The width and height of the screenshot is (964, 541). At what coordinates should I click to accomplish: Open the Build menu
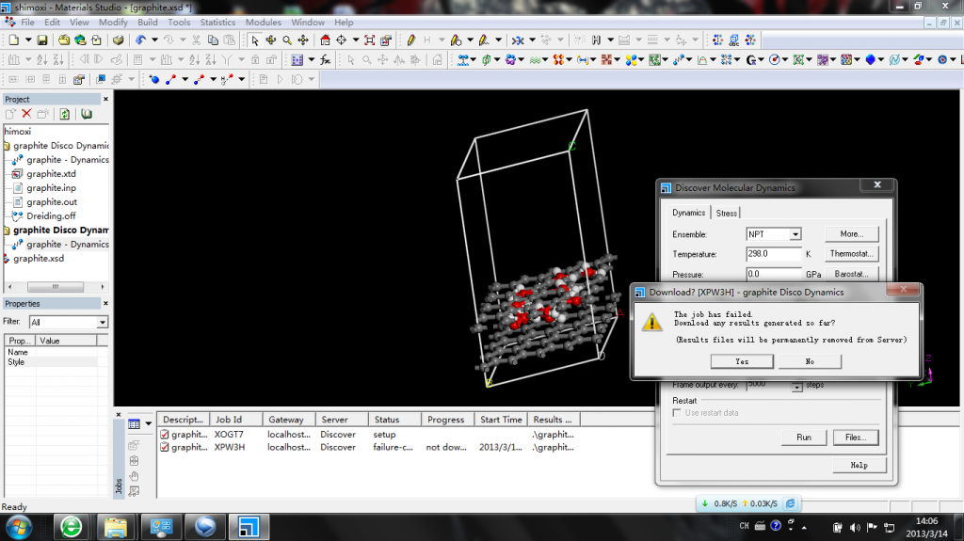(x=148, y=23)
